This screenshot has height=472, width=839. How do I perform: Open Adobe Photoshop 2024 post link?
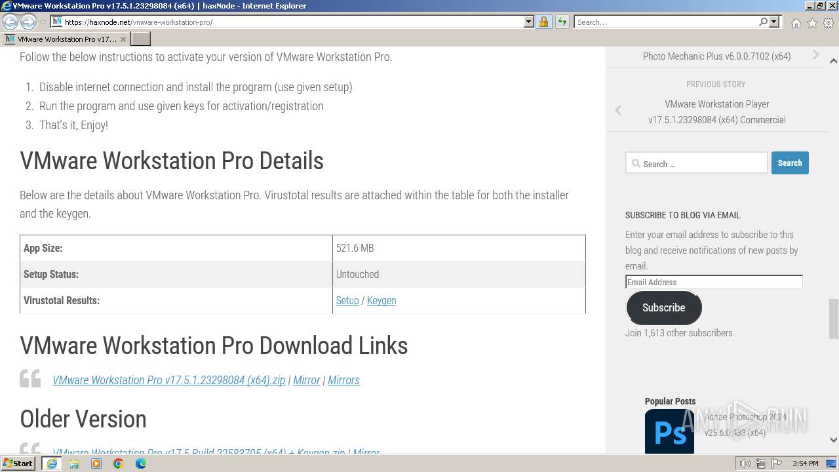point(745,425)
